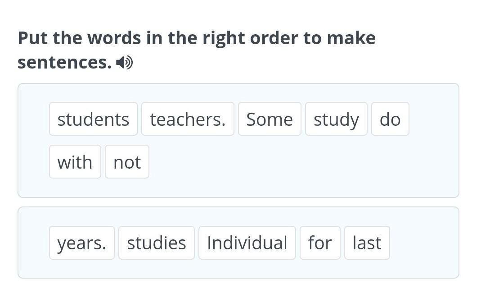
Task: Play the audio with the speaker icon
Action: coord(124,63)
